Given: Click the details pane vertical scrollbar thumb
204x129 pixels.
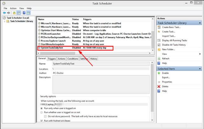Looking at the screenshot, I should [x=152, y=88].
